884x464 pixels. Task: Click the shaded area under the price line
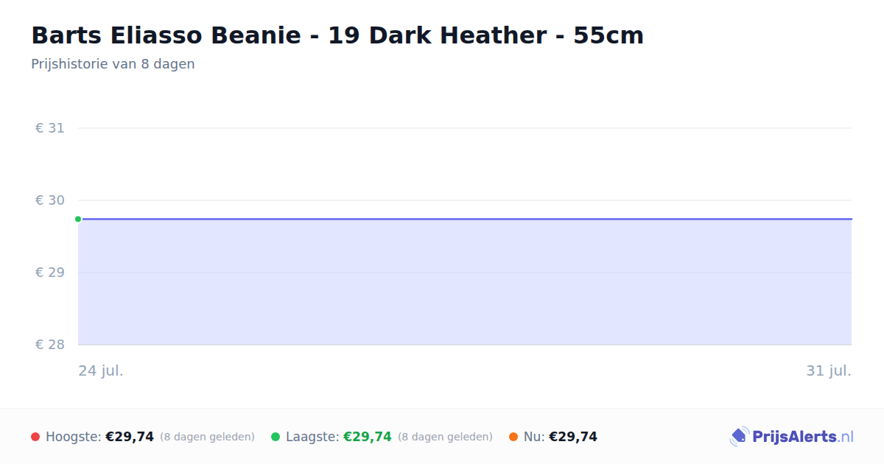click(465, 282)
